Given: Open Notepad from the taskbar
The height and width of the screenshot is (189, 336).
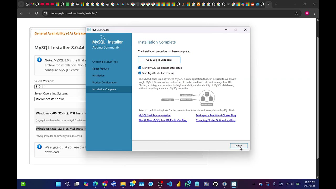Looking at the screenshot, I should click(197, 184).
